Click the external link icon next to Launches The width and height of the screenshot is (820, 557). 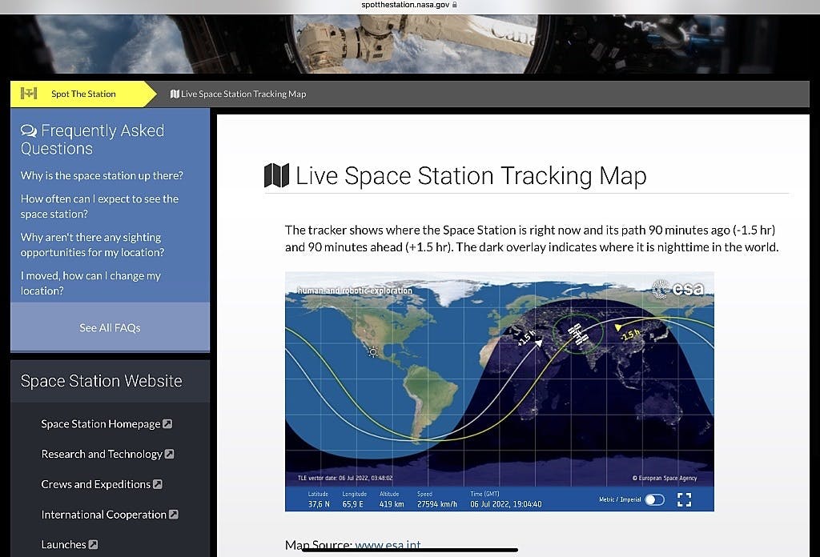tap(93, 545)
